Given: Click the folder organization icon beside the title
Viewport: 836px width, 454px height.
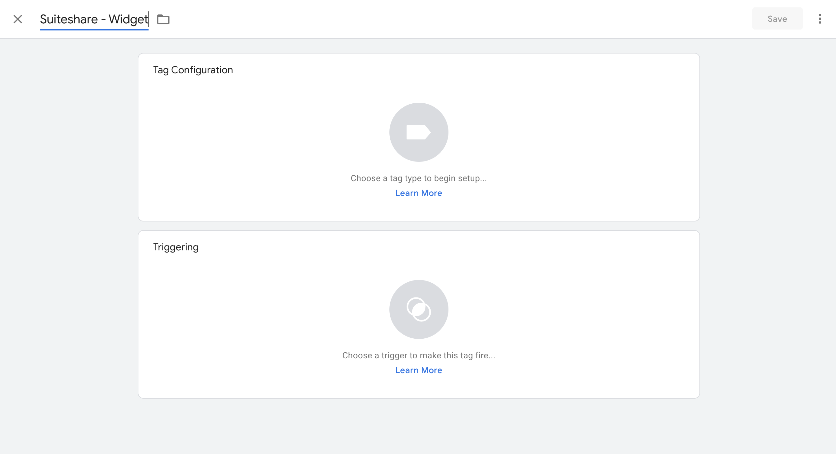Looking at the screenshot, I should [164, 19].
